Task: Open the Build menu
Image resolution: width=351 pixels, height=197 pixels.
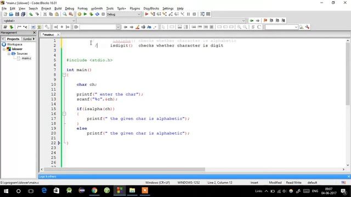Action: click(58, 9)
